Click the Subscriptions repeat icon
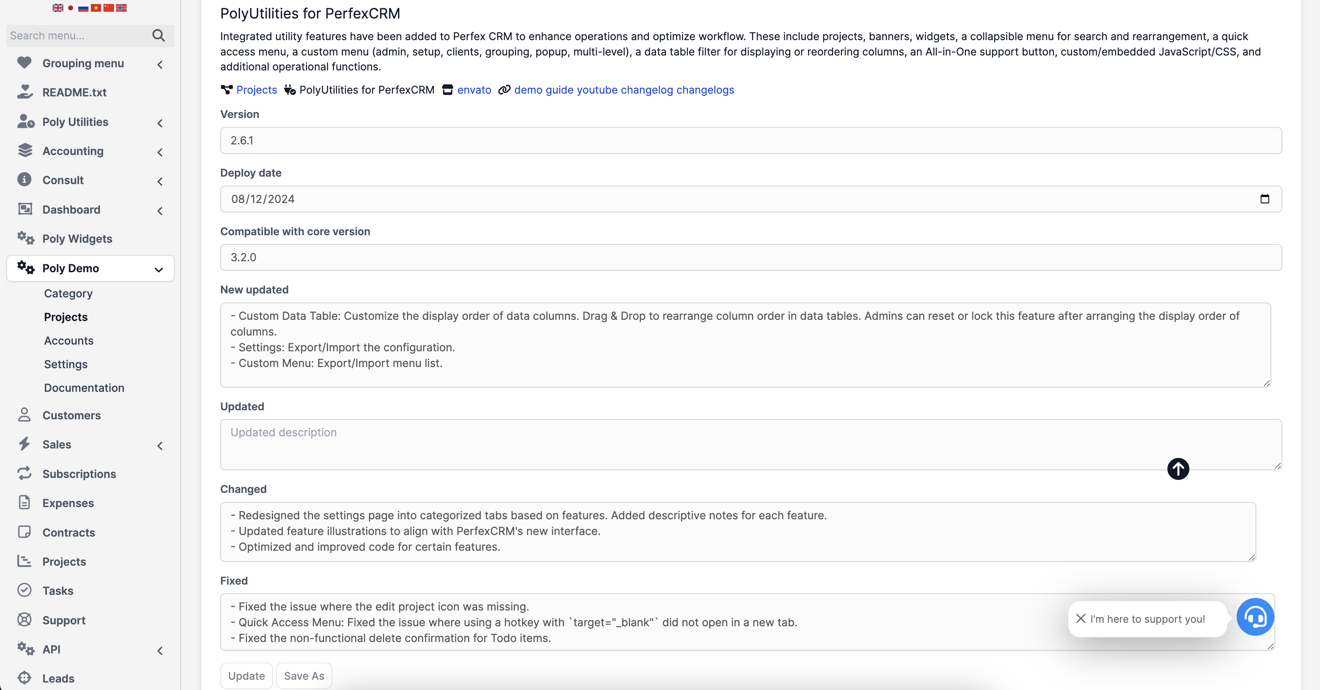Viewport: 1320px width, 690px height. coord(24,472)
